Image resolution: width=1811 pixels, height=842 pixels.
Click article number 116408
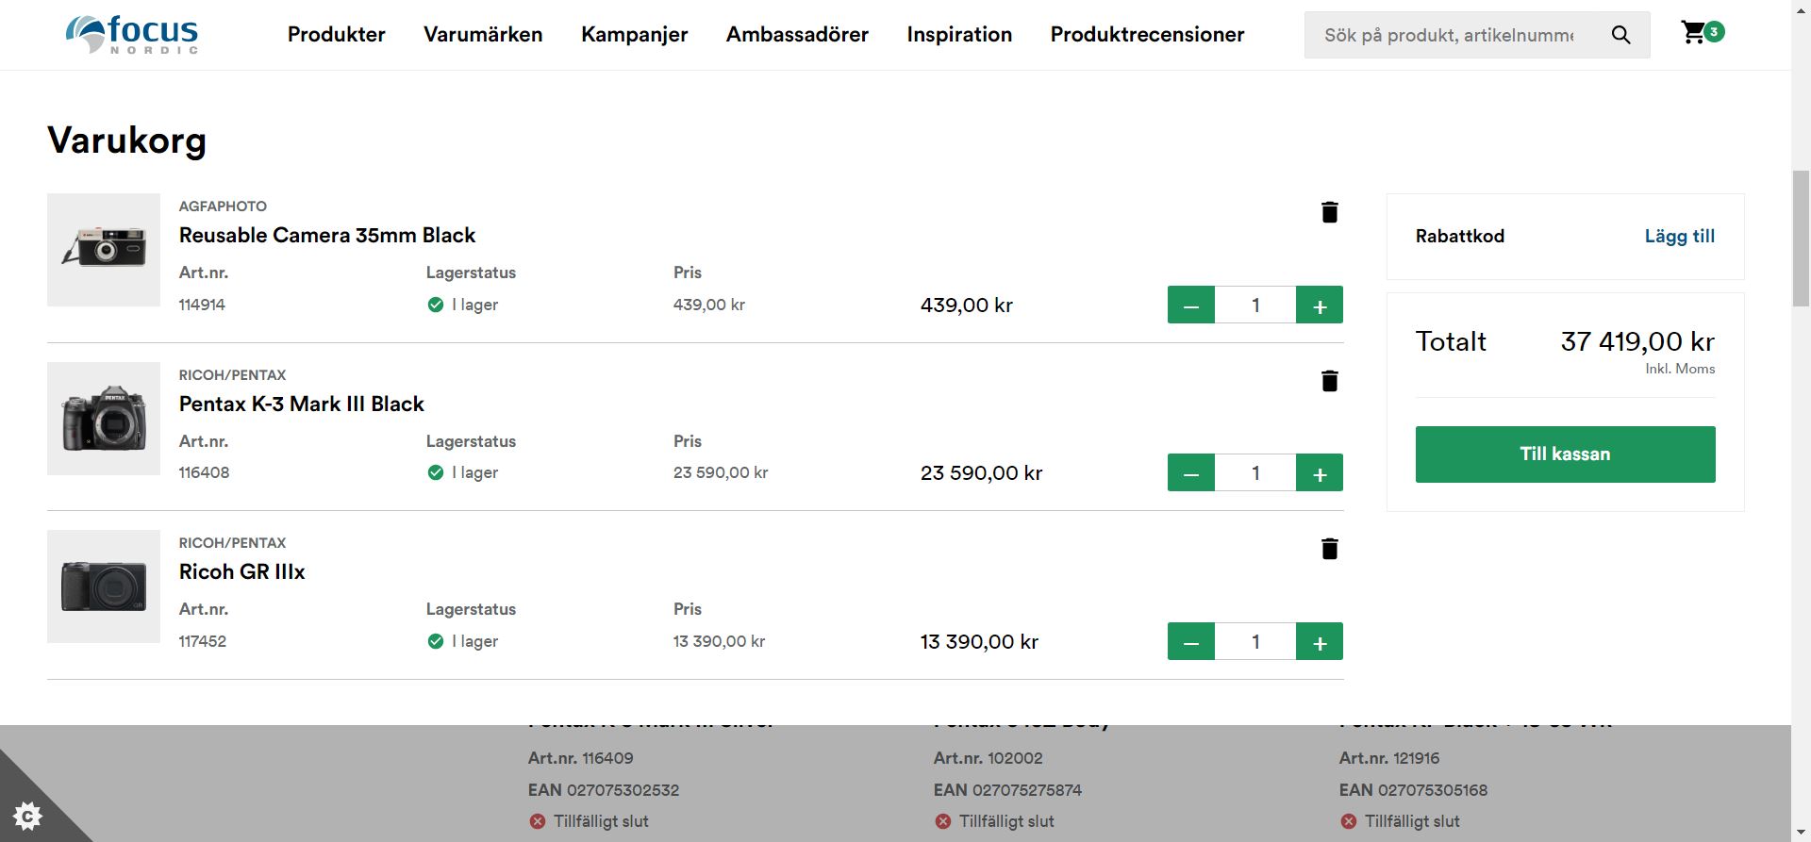[x=204, y=472]
